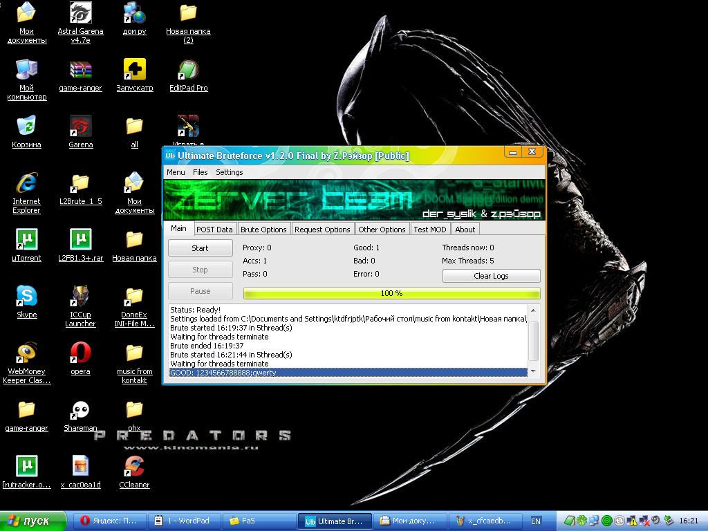The image size is (708, 531).
Task: Click the EN language indicator
Action: (536, 521)
